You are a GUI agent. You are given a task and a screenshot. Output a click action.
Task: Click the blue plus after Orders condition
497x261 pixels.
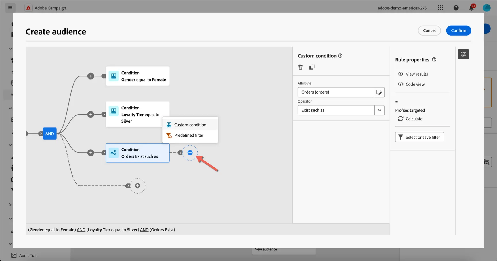coord(190,153)
